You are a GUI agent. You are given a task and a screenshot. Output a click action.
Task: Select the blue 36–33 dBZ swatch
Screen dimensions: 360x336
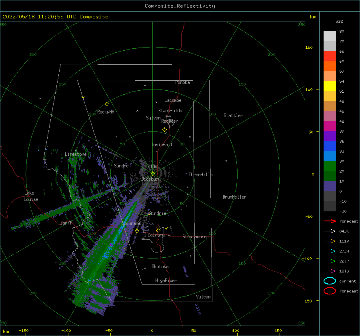point(330,146)
